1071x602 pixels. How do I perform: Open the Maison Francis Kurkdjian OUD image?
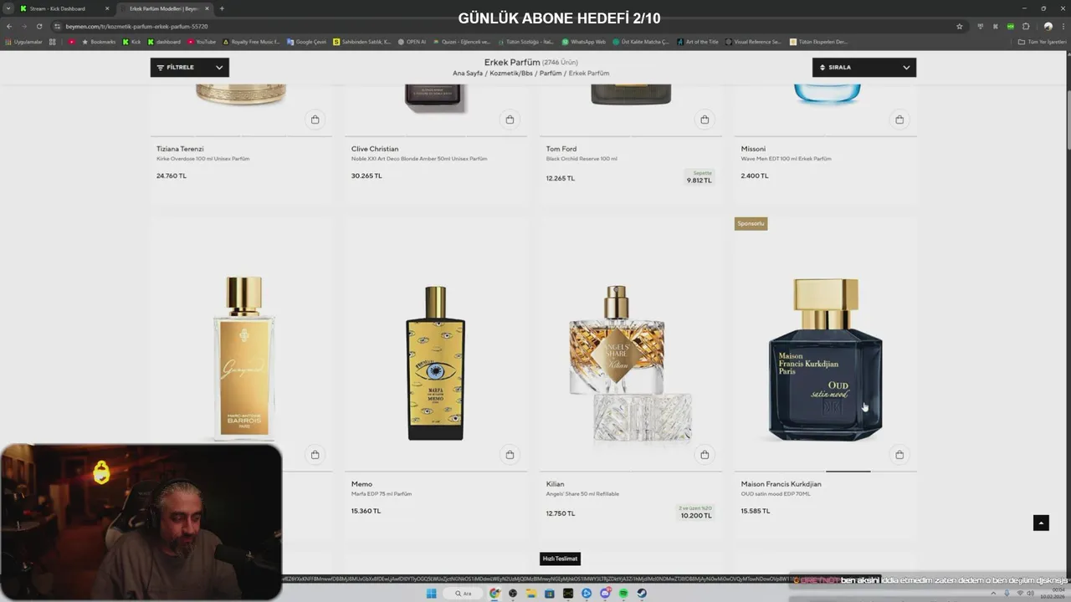tap(825, 360)
